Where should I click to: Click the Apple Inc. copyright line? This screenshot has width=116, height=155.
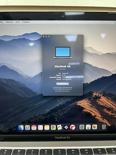(63, 89)
